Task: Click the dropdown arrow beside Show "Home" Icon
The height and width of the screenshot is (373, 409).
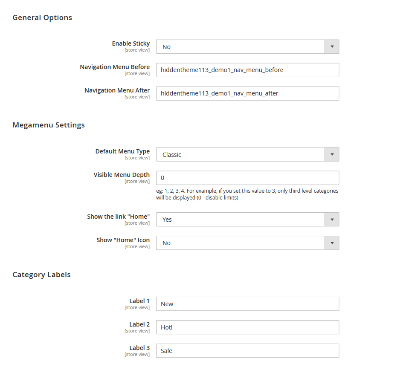Action: click(x=332, y=243)
